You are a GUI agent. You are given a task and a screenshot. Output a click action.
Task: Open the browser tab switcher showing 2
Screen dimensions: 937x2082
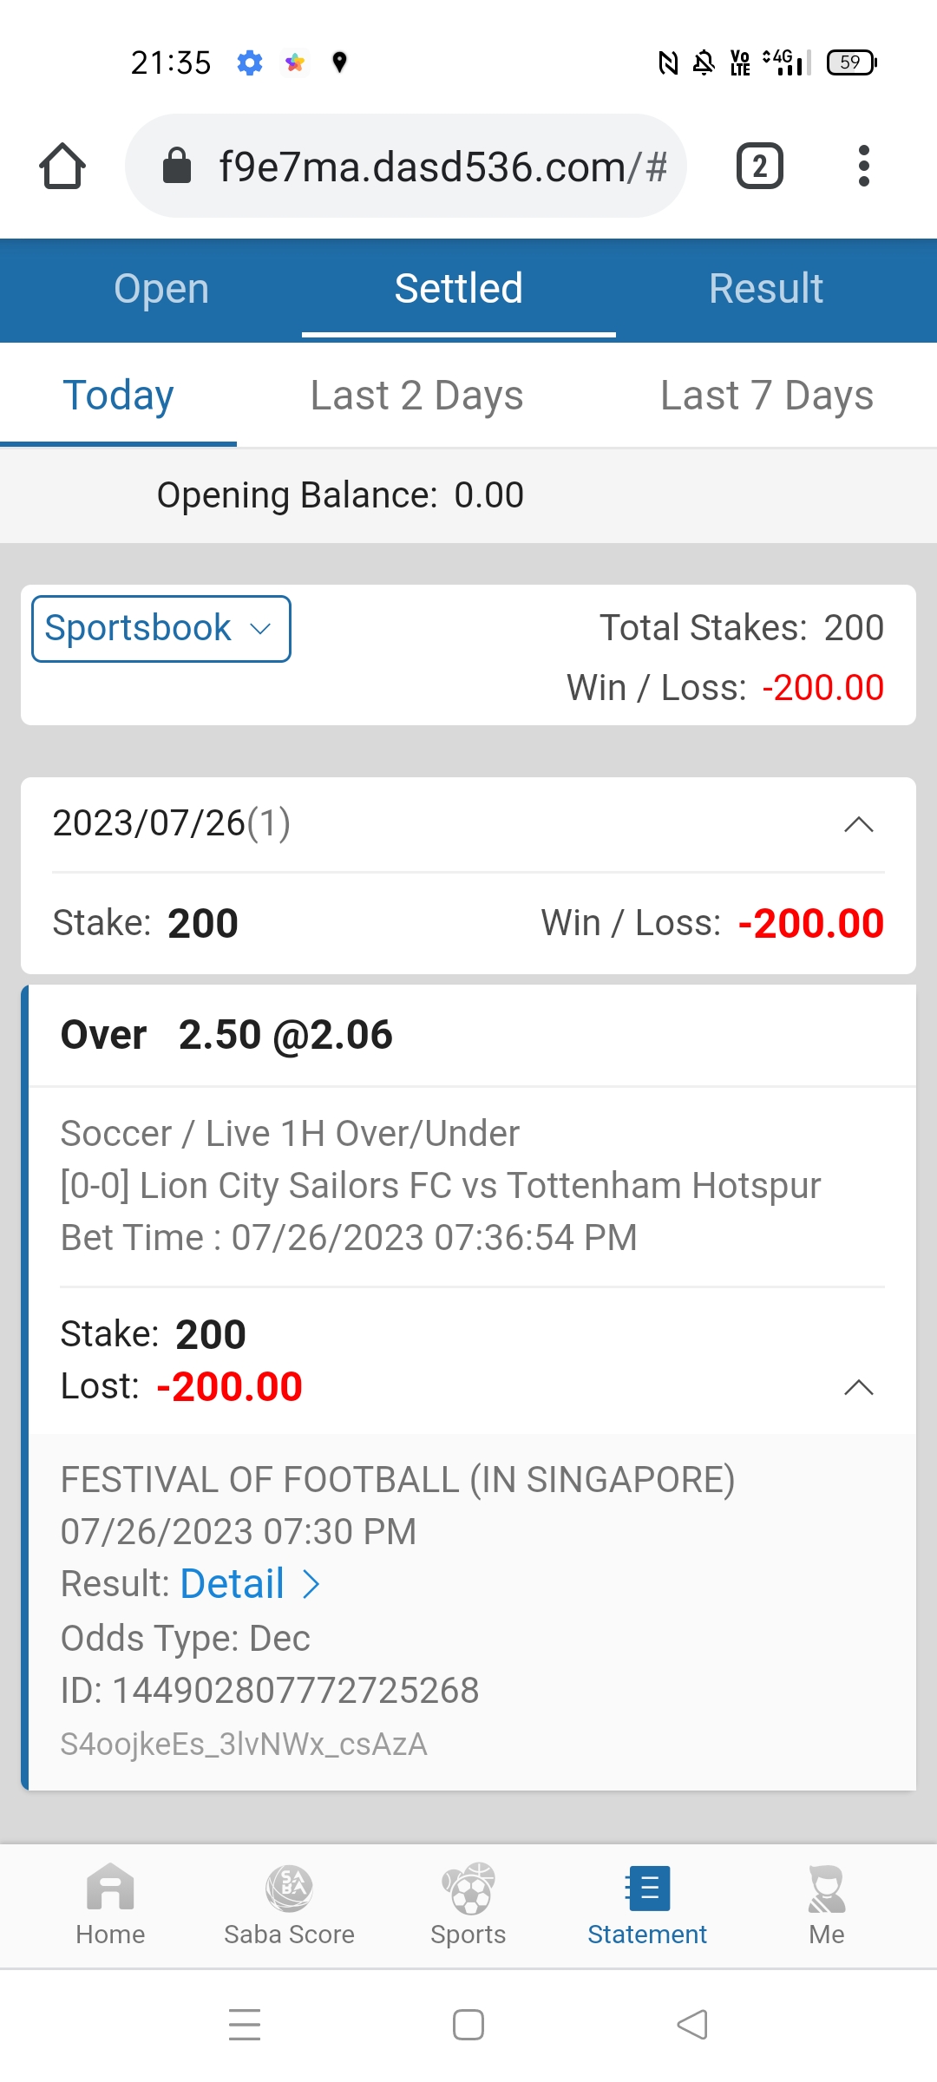coord(759,166)
